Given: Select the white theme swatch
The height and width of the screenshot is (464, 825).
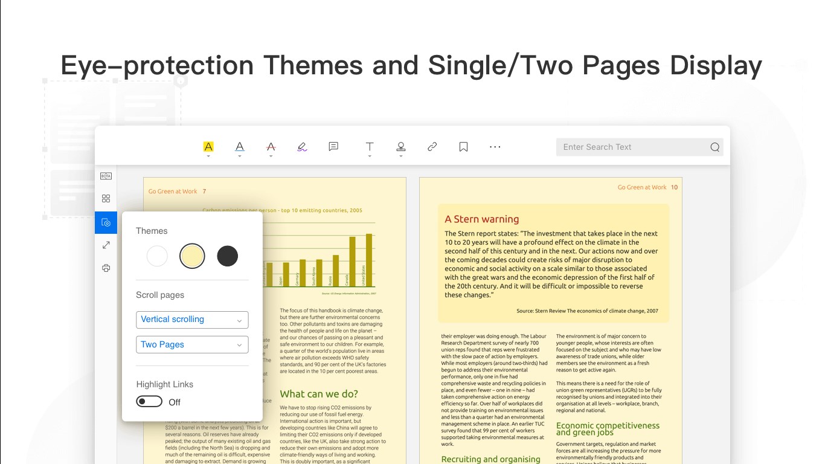Looking at the screenshot, I should 157,256.
